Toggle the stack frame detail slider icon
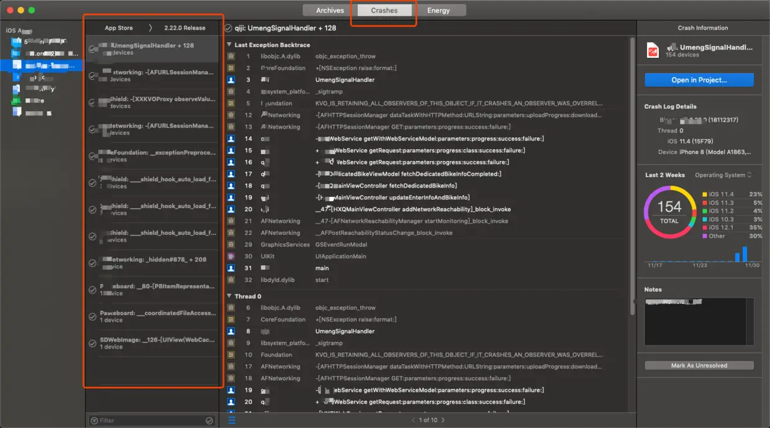Image resolution: width=770 pixels, height=428 pixels. click(232, 420)
